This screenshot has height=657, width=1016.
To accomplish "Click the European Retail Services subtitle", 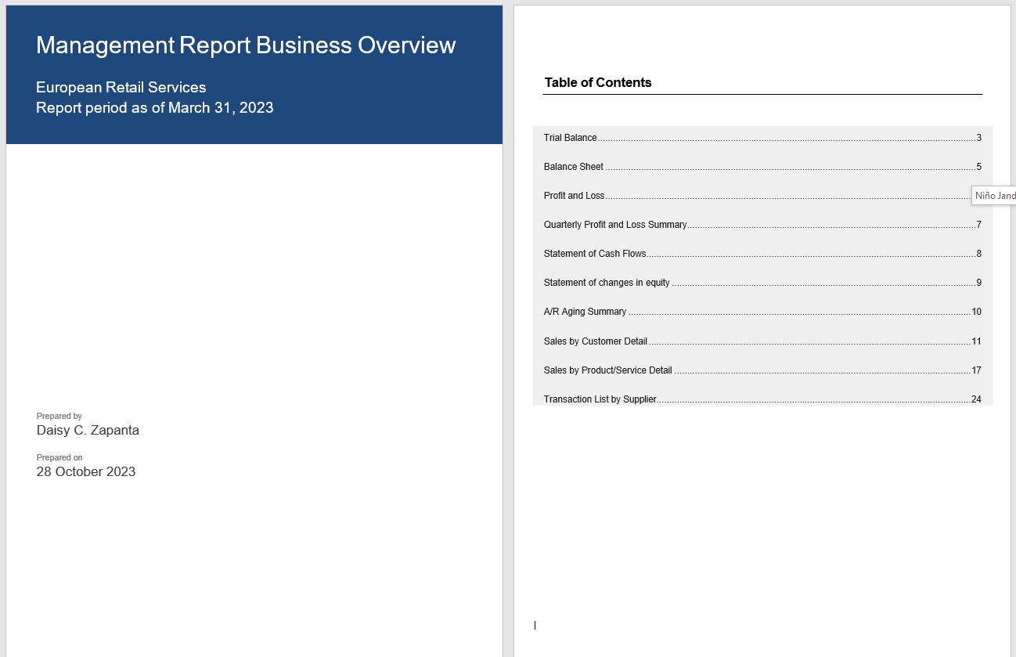I will tap(121, 88).
